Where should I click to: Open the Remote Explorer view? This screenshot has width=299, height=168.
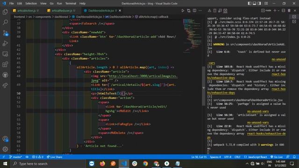coord(5,54)
